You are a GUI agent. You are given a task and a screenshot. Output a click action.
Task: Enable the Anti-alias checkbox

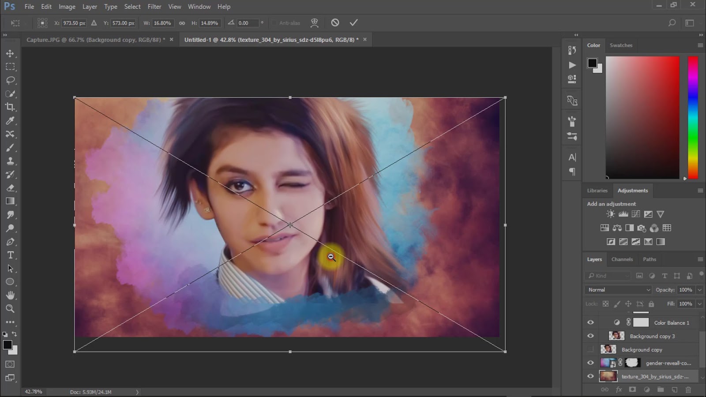tap(274, 22)
